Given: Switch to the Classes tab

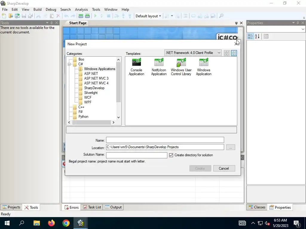Looking at the screenshot, I should (x=257, y=207).
